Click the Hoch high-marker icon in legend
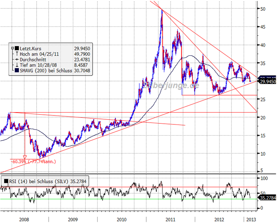Viewport: 277px width, 223px height. pos(16,54)
